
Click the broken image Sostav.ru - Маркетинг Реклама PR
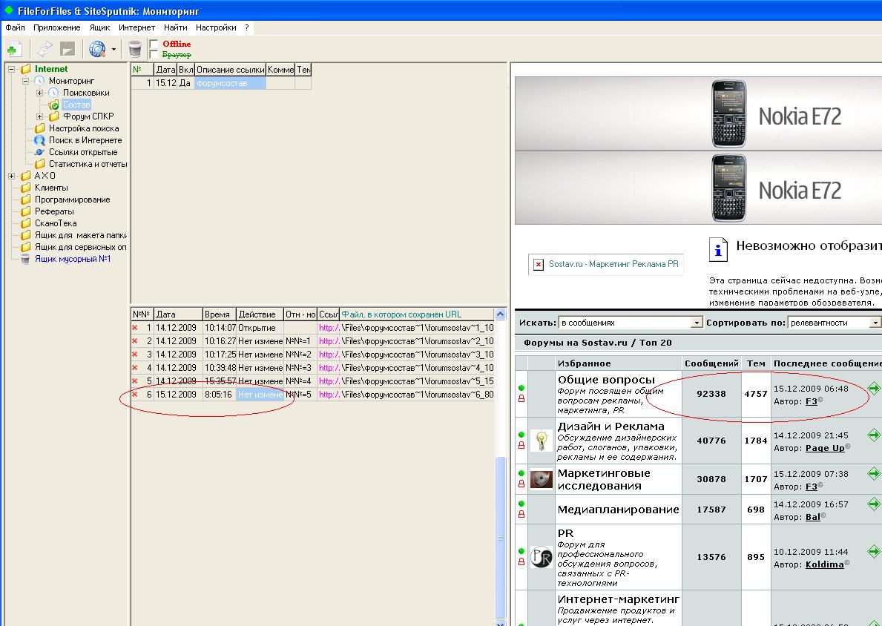click(x=606, y=264)
